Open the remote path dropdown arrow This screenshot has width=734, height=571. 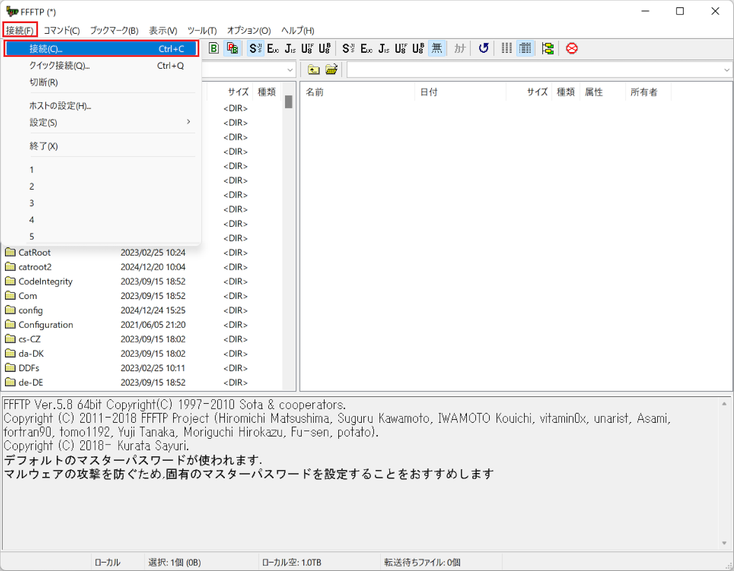(x=727, y=70)
